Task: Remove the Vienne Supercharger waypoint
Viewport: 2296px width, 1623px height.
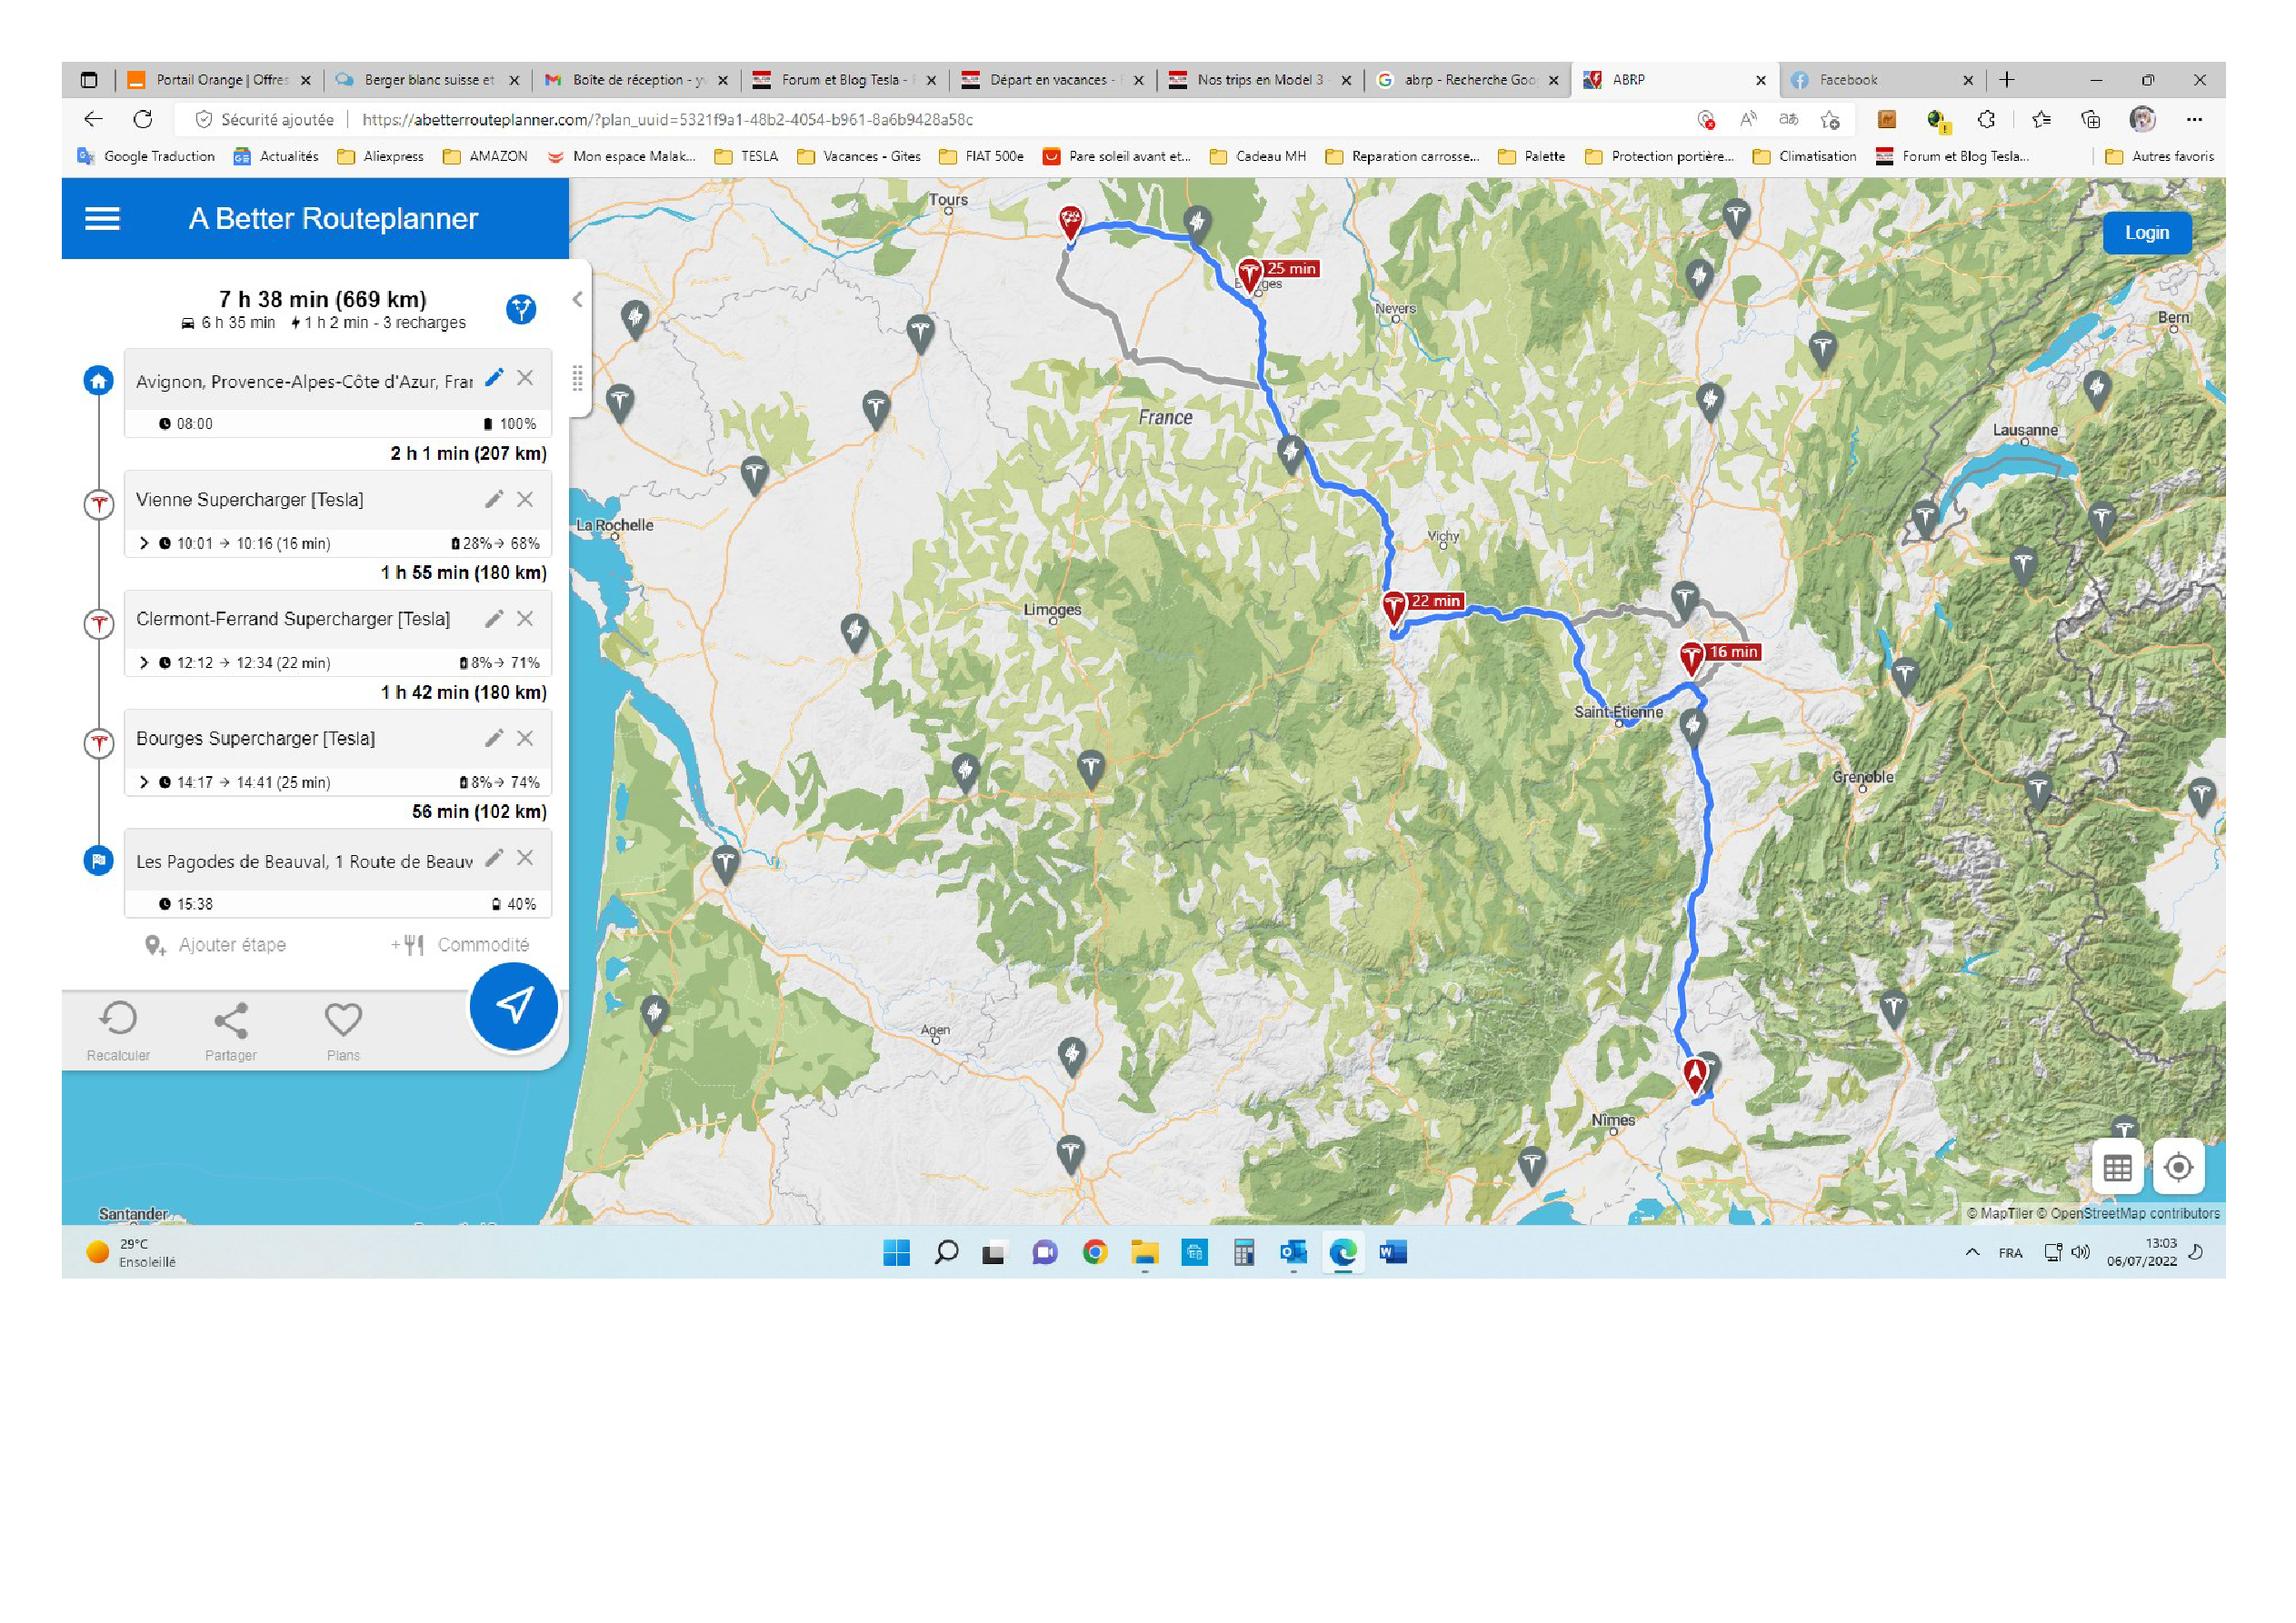Action: click(x=525, y=499)
